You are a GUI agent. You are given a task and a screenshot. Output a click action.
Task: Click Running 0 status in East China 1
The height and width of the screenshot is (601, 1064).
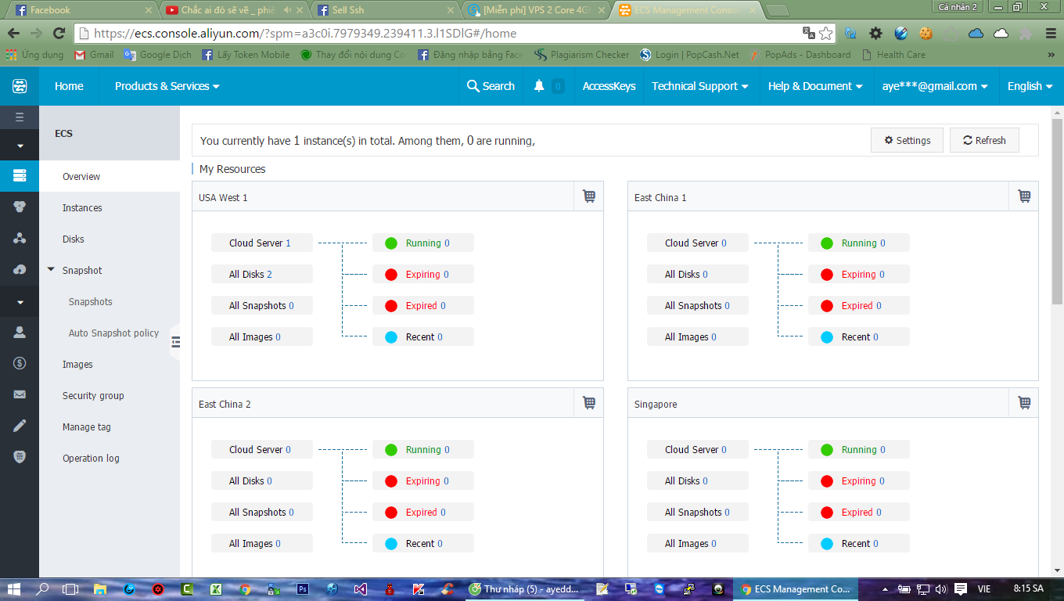[x=858, y=243]
